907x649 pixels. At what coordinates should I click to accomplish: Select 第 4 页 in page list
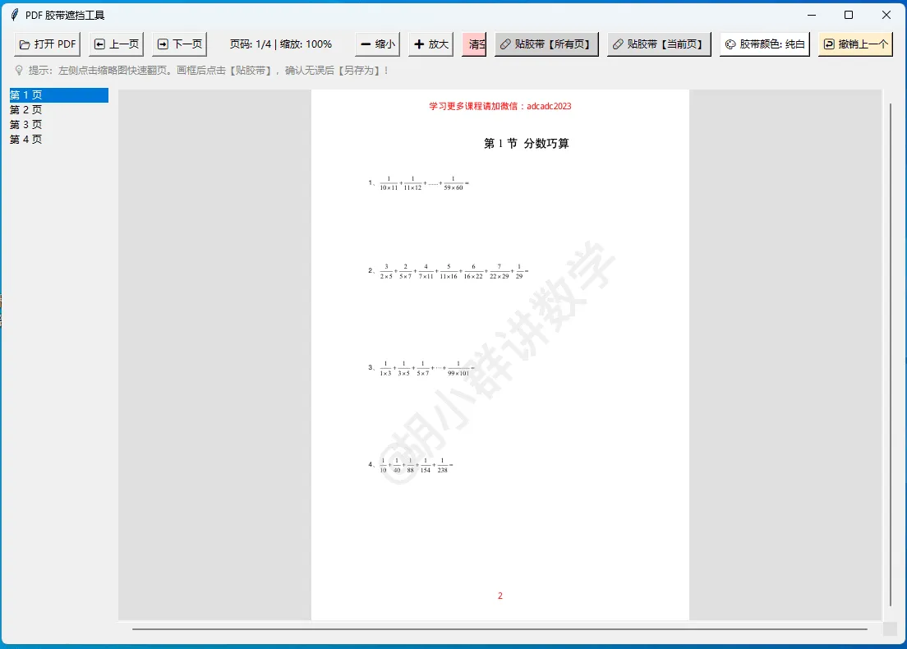coord(58,140)
